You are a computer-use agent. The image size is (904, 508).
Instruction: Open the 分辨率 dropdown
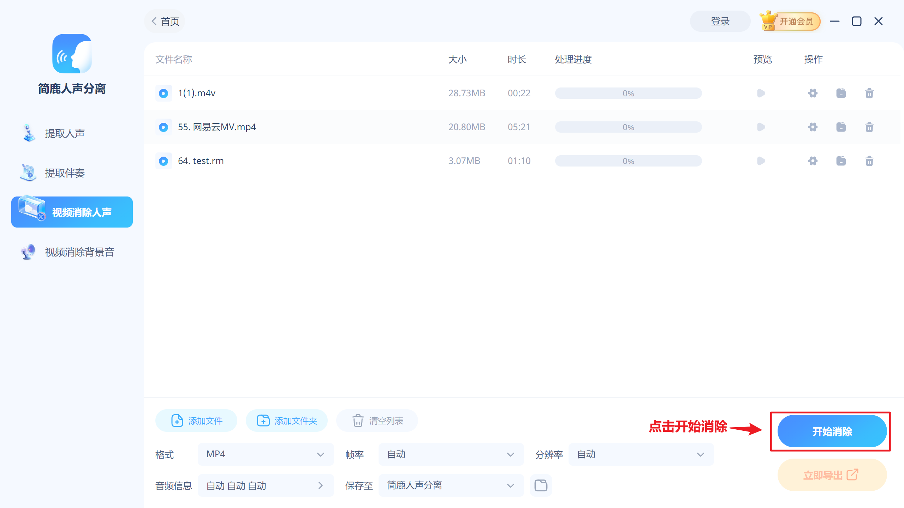tap(641, 454)
